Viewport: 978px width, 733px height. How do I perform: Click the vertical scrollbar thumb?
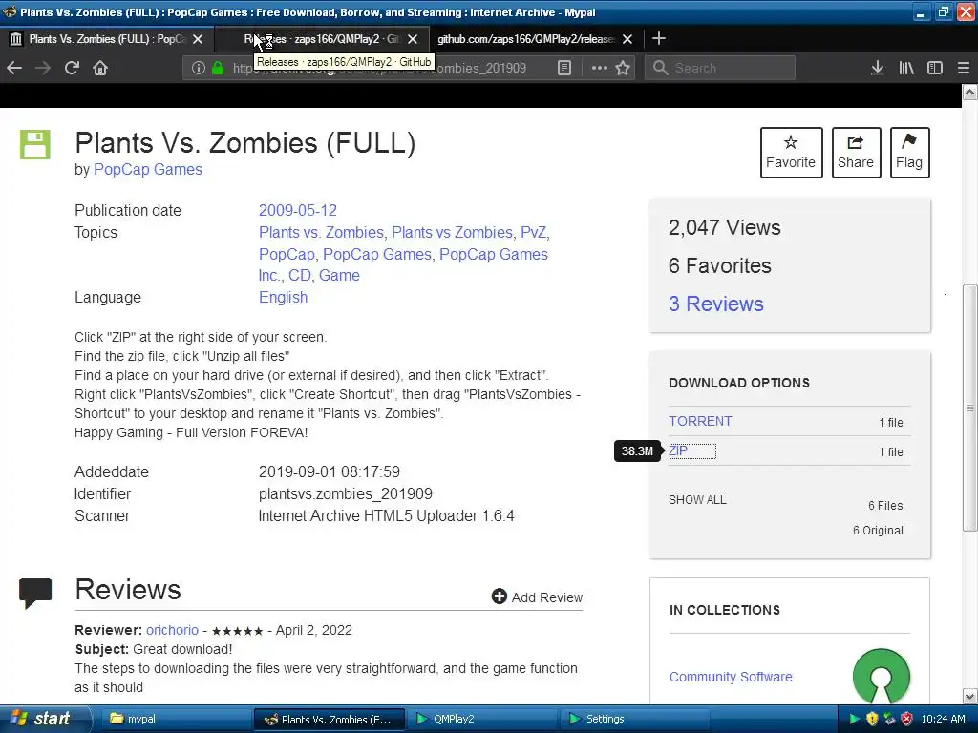click(970, 408)
